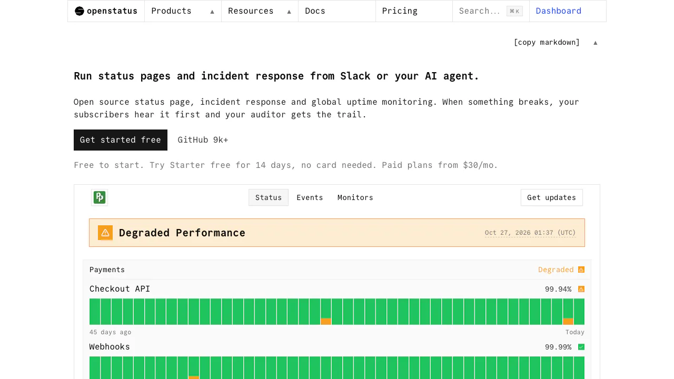
Task: Click the status icon beside 99.94%
Action: [581, 289]
